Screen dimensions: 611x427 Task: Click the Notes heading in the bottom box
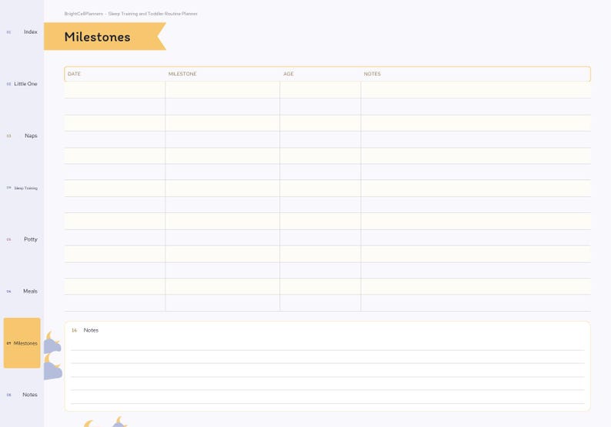(91, 330)
